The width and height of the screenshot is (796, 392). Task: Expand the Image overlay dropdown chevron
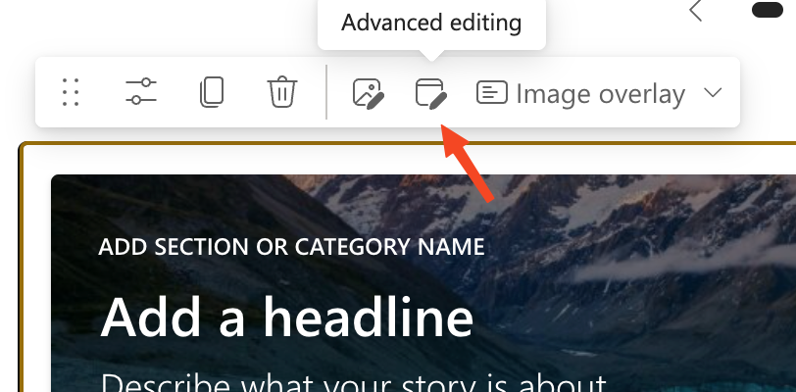(x=713, y=93)
